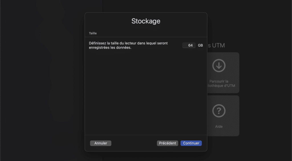The image size is (292, 161).
Task: Click the download arrow circle icon
Action: pos(219,65)
